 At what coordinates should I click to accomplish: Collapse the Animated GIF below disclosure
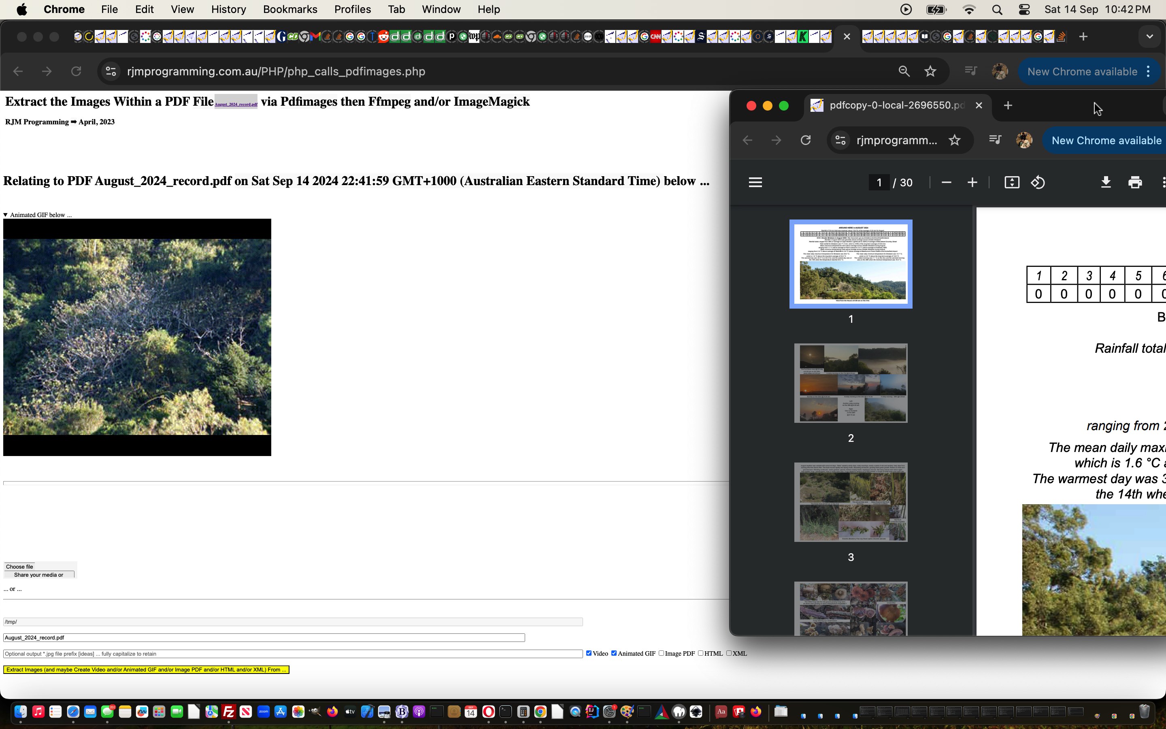coord(6,215)
